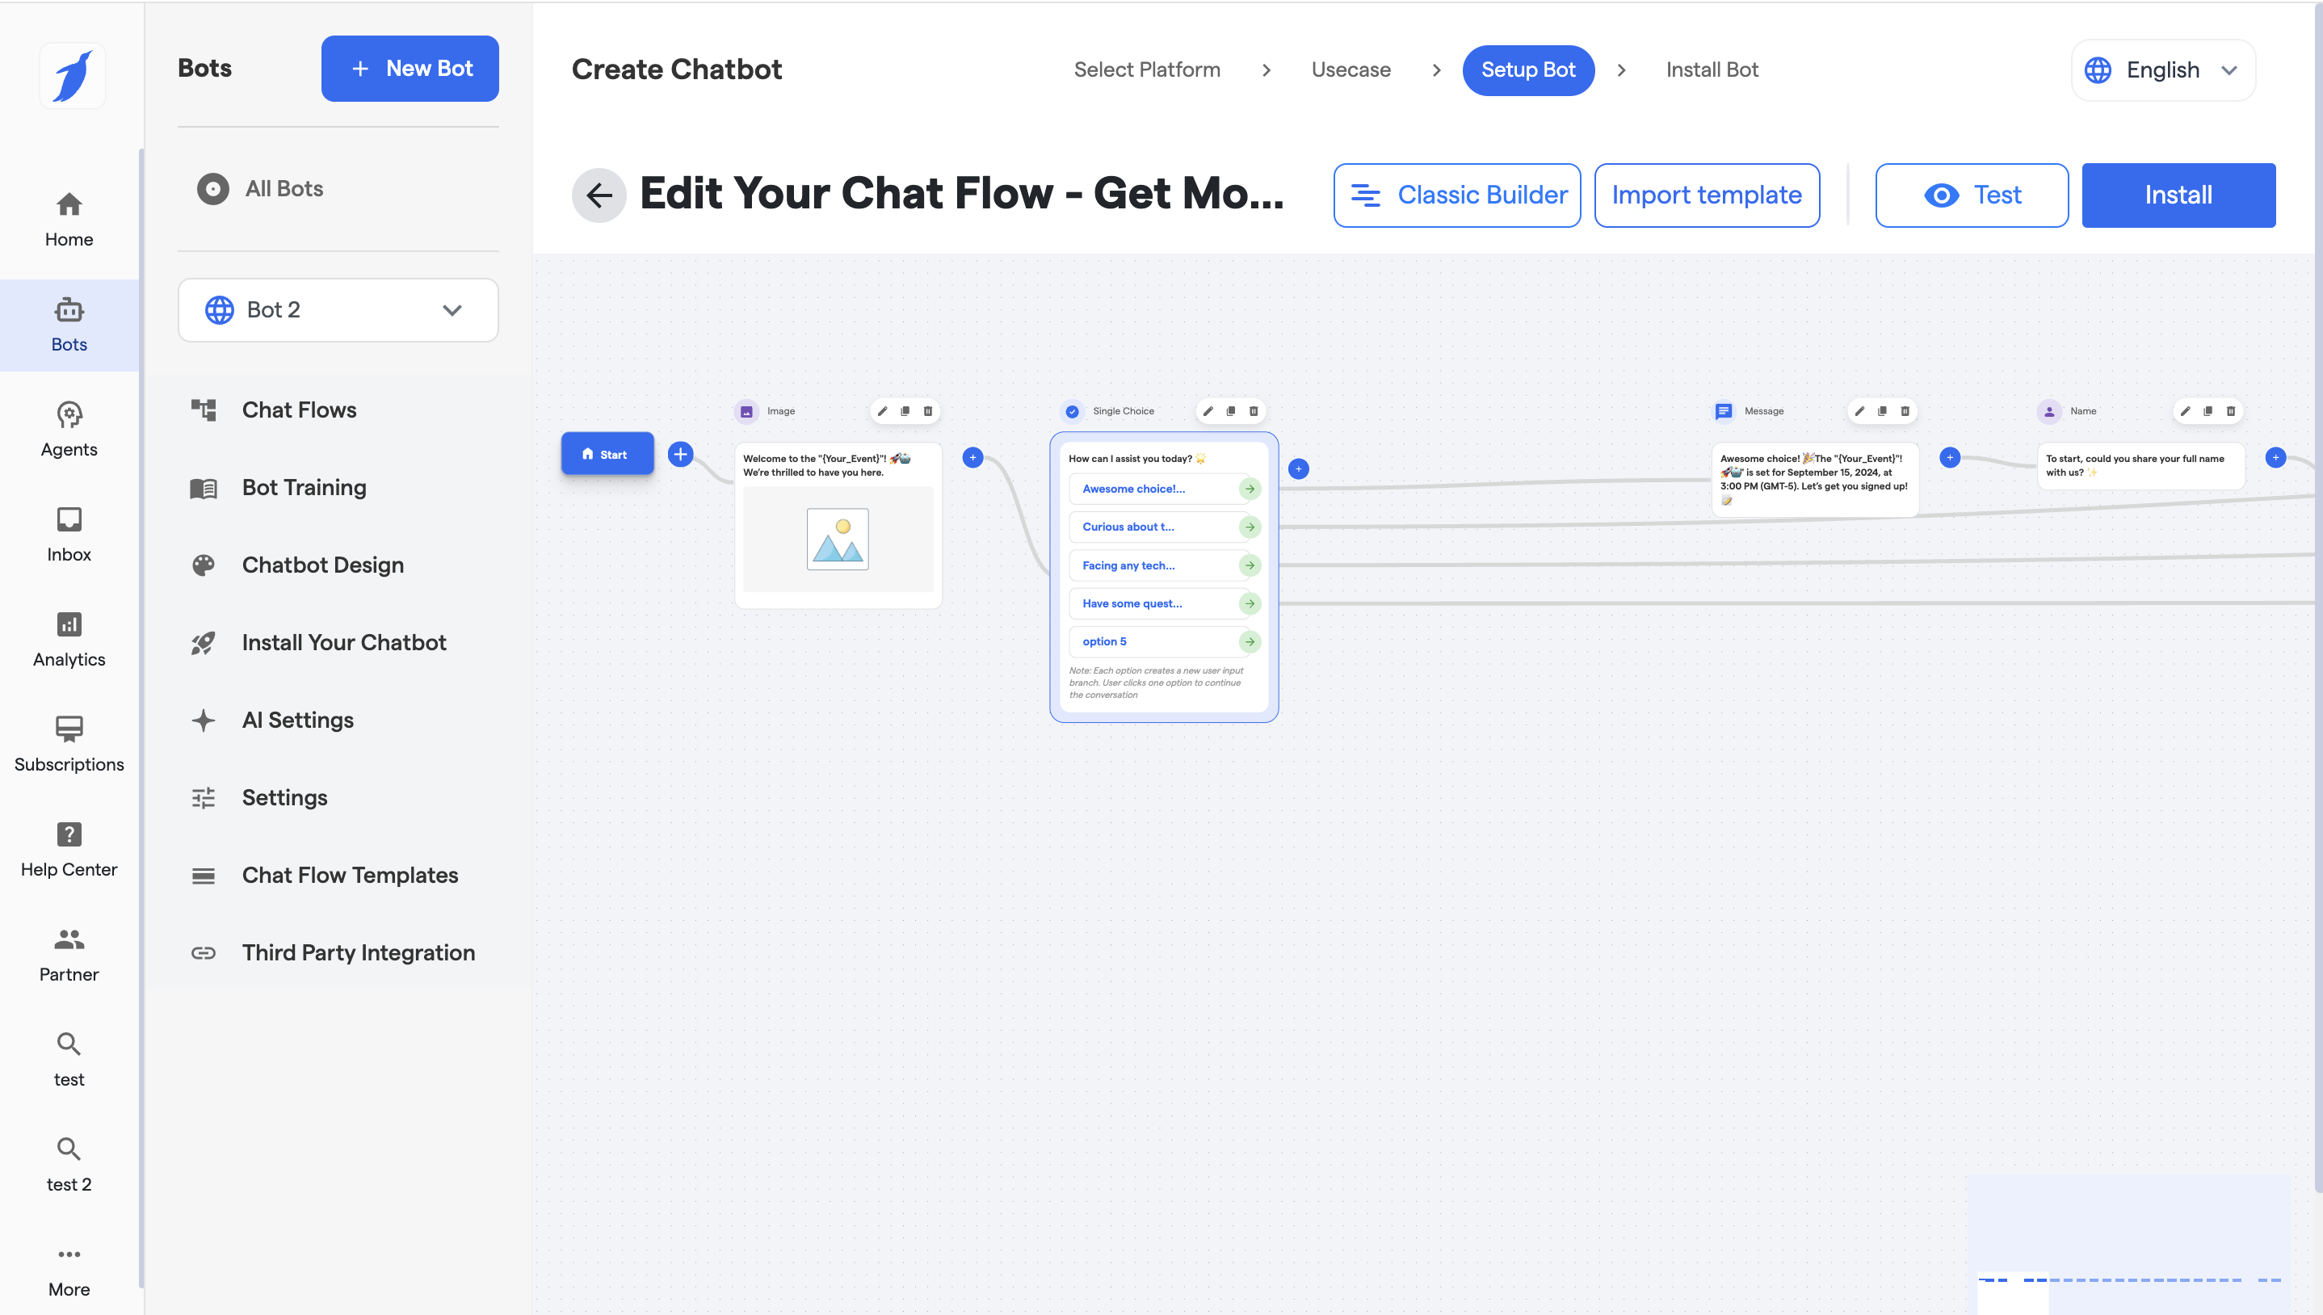Click the back arrow beside Edit Your Chat Flow
Image resolution: width=2323 pixels, height=1315 pixels.
(x=599, y=195)
